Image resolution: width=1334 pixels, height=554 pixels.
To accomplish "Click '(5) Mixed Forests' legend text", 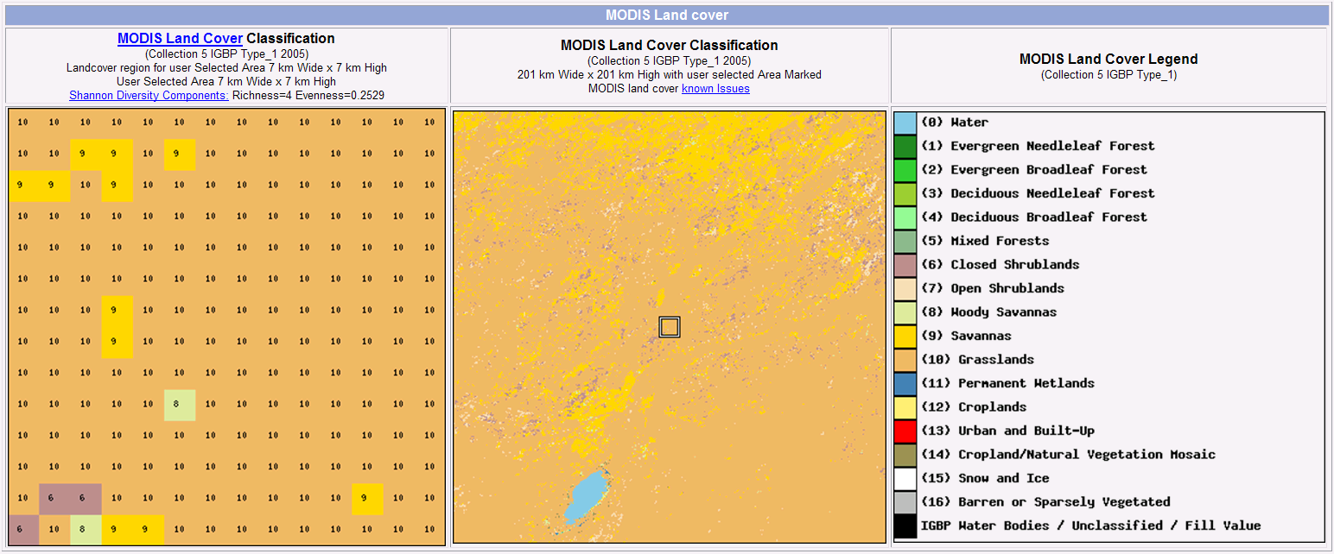I will click(985, 241).
